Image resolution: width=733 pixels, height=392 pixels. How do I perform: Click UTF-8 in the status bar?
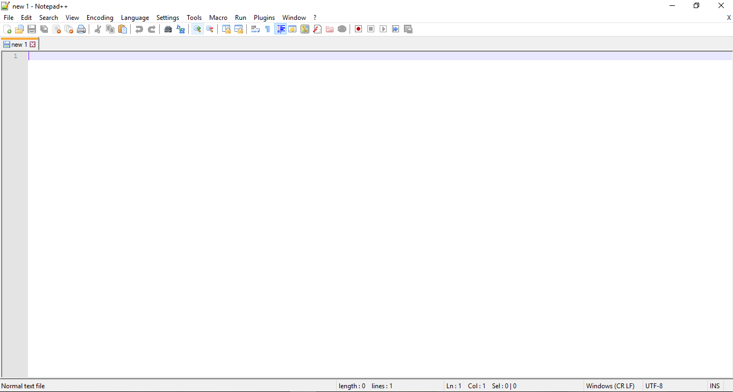tap(654, 386)
